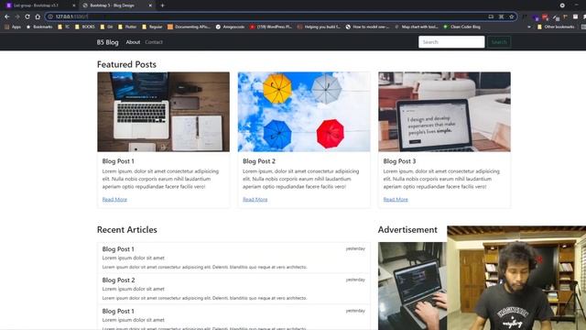Image resolution: width=586 pixels, height=330 pixels.
Task: Focus the navbar Search input field
Action: click(451, 42)
